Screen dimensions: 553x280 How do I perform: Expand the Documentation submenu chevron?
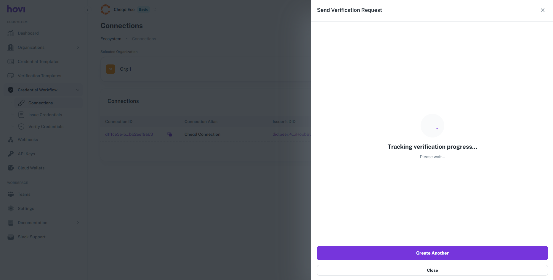pyautogui.click(x=78, y=223)
